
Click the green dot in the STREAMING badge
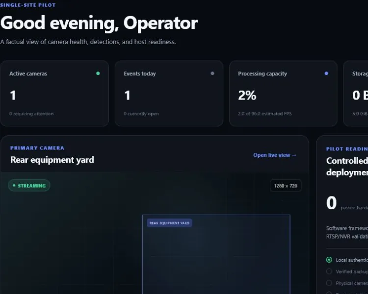tap(14, 185)
